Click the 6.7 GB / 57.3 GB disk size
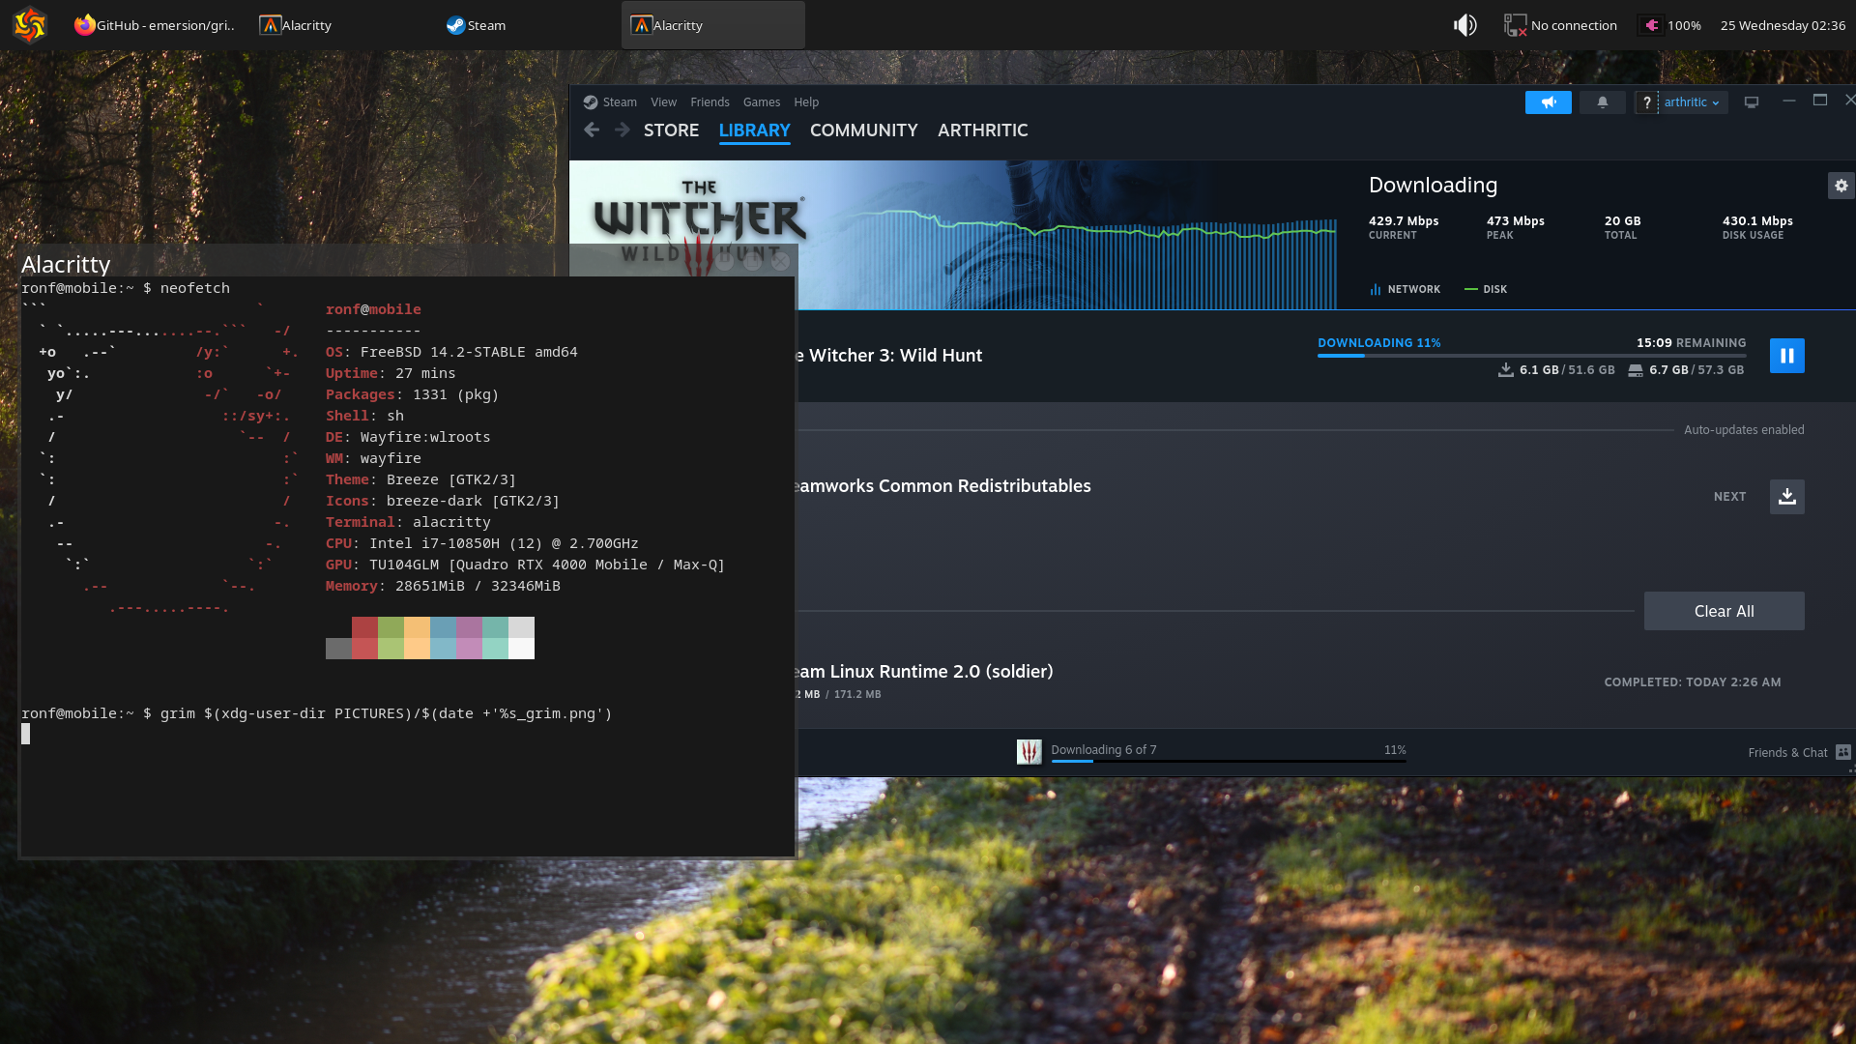The width and height of the screenshot is (1856, 1044). point(1686,369)
